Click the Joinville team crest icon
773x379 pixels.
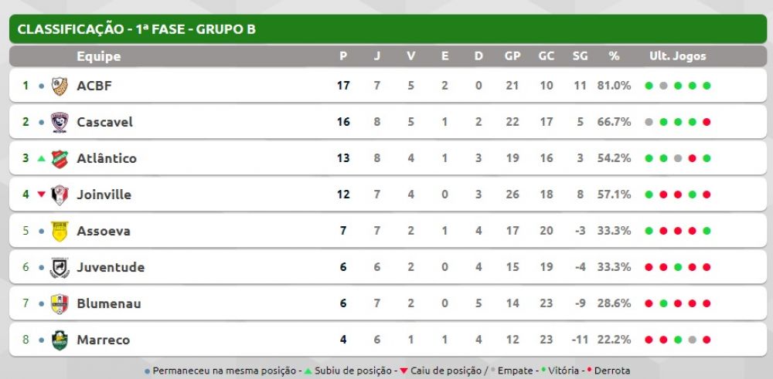(60, 195)
